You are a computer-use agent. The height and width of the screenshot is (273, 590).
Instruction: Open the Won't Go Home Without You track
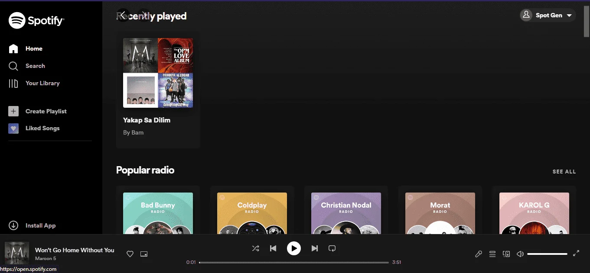(75, 250)
